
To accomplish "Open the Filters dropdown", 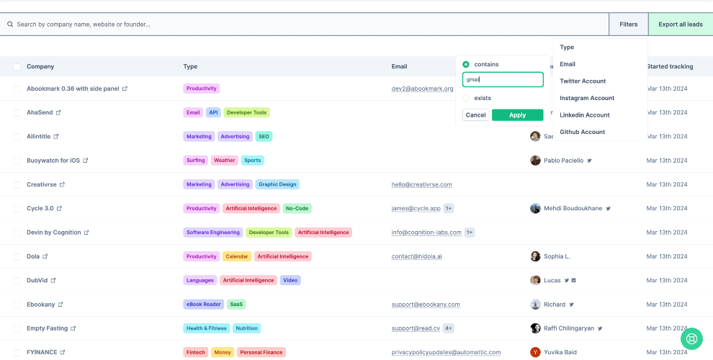I will point(629,24).
